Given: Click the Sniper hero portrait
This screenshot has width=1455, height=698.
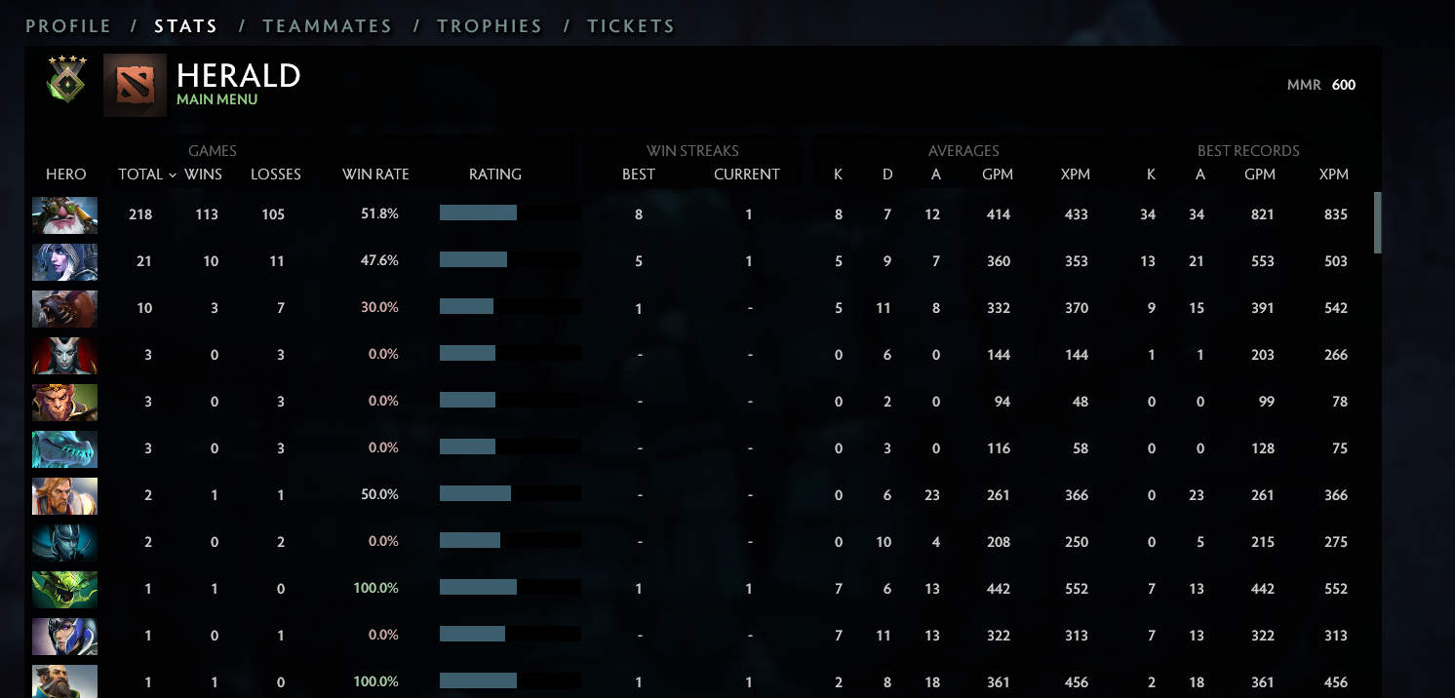Looking at the screenshot, I should click(64, 214).
